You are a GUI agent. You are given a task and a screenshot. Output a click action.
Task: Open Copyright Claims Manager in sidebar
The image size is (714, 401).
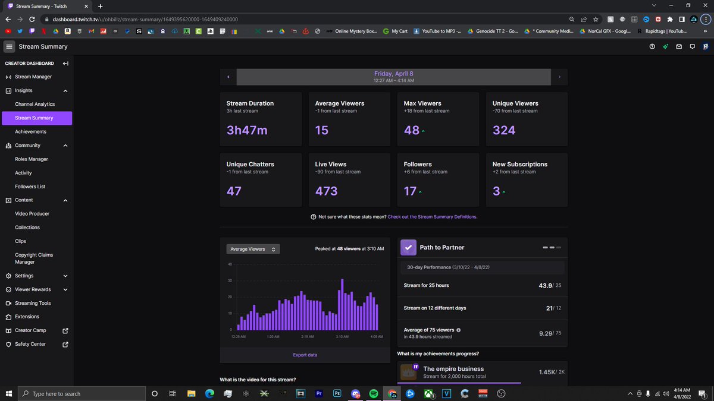click(34, 258)
